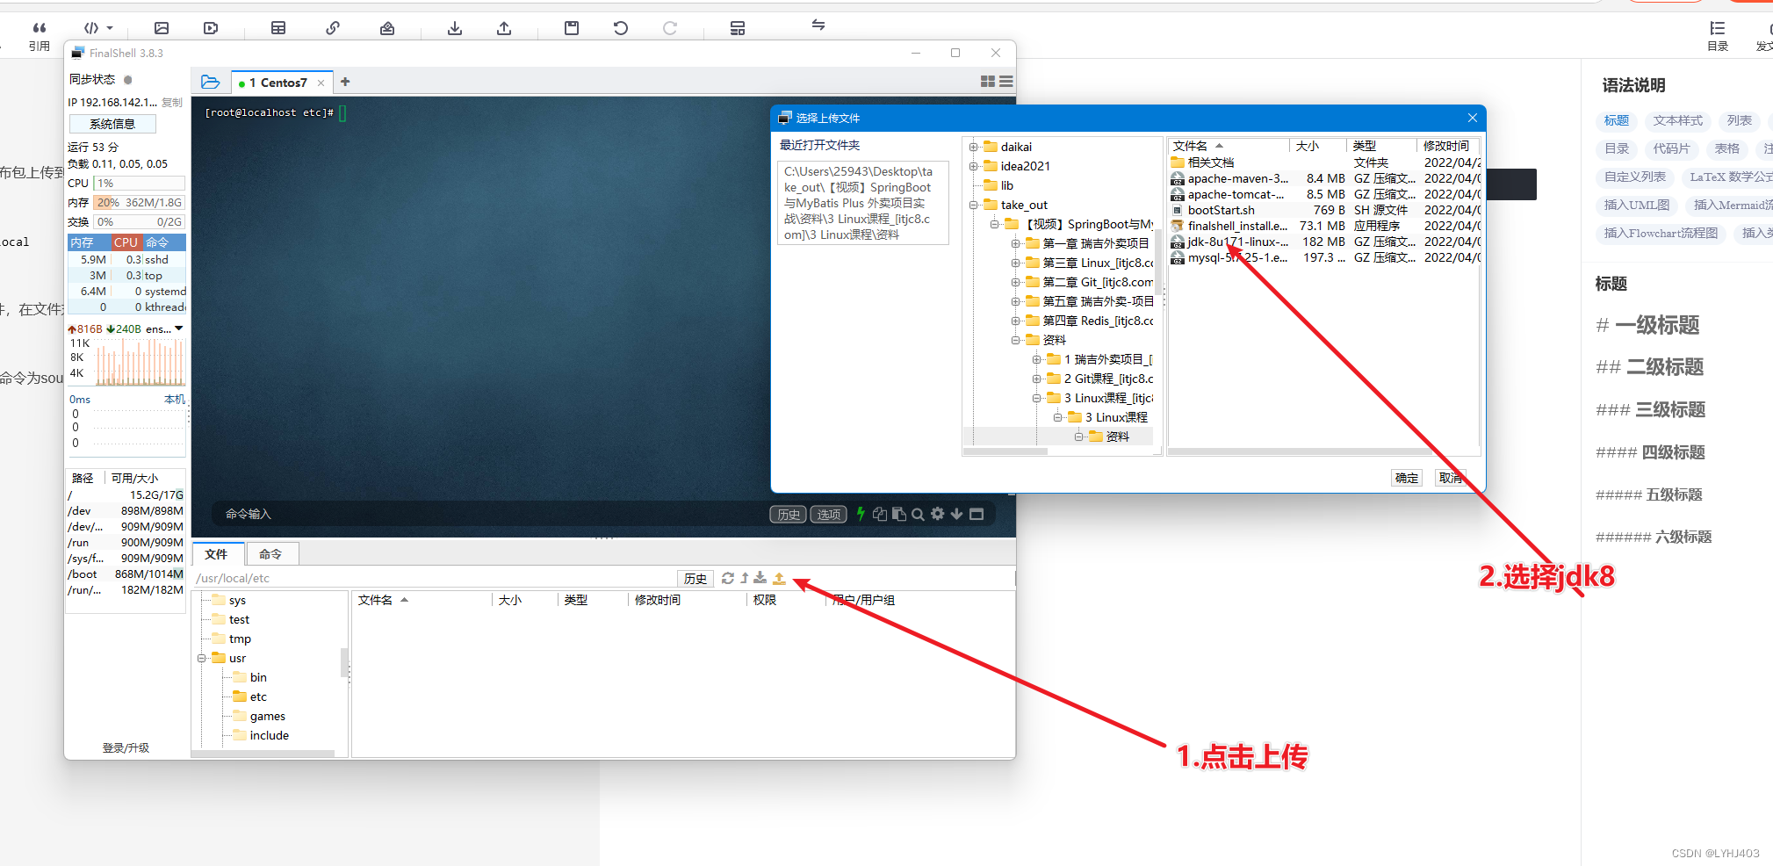Open the network interface ens dropdown

tap(179, 328)
